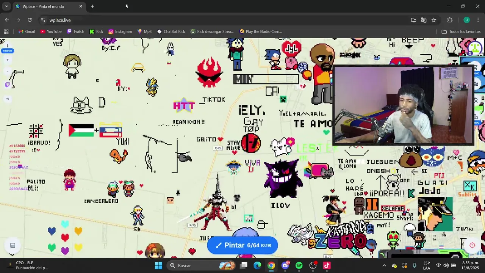The height and width of the screenshot is (273, 485).
Task: Open TikTok from taskbar
Action: (x=327, y=265)
